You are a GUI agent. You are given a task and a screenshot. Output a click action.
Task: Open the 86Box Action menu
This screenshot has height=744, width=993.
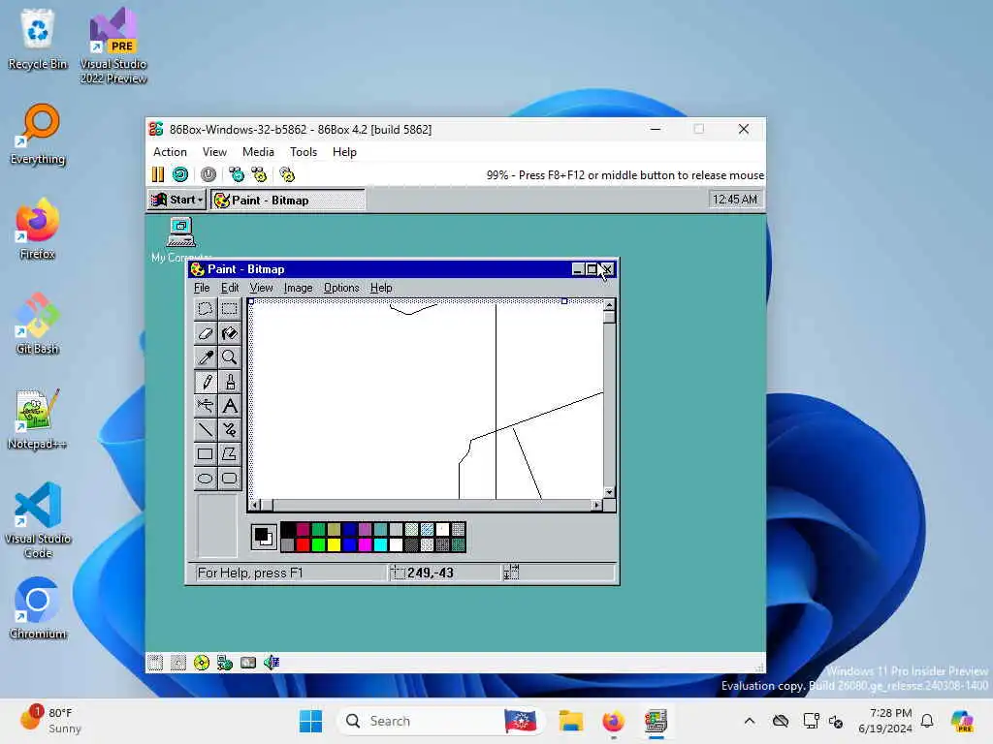[170, 152]
